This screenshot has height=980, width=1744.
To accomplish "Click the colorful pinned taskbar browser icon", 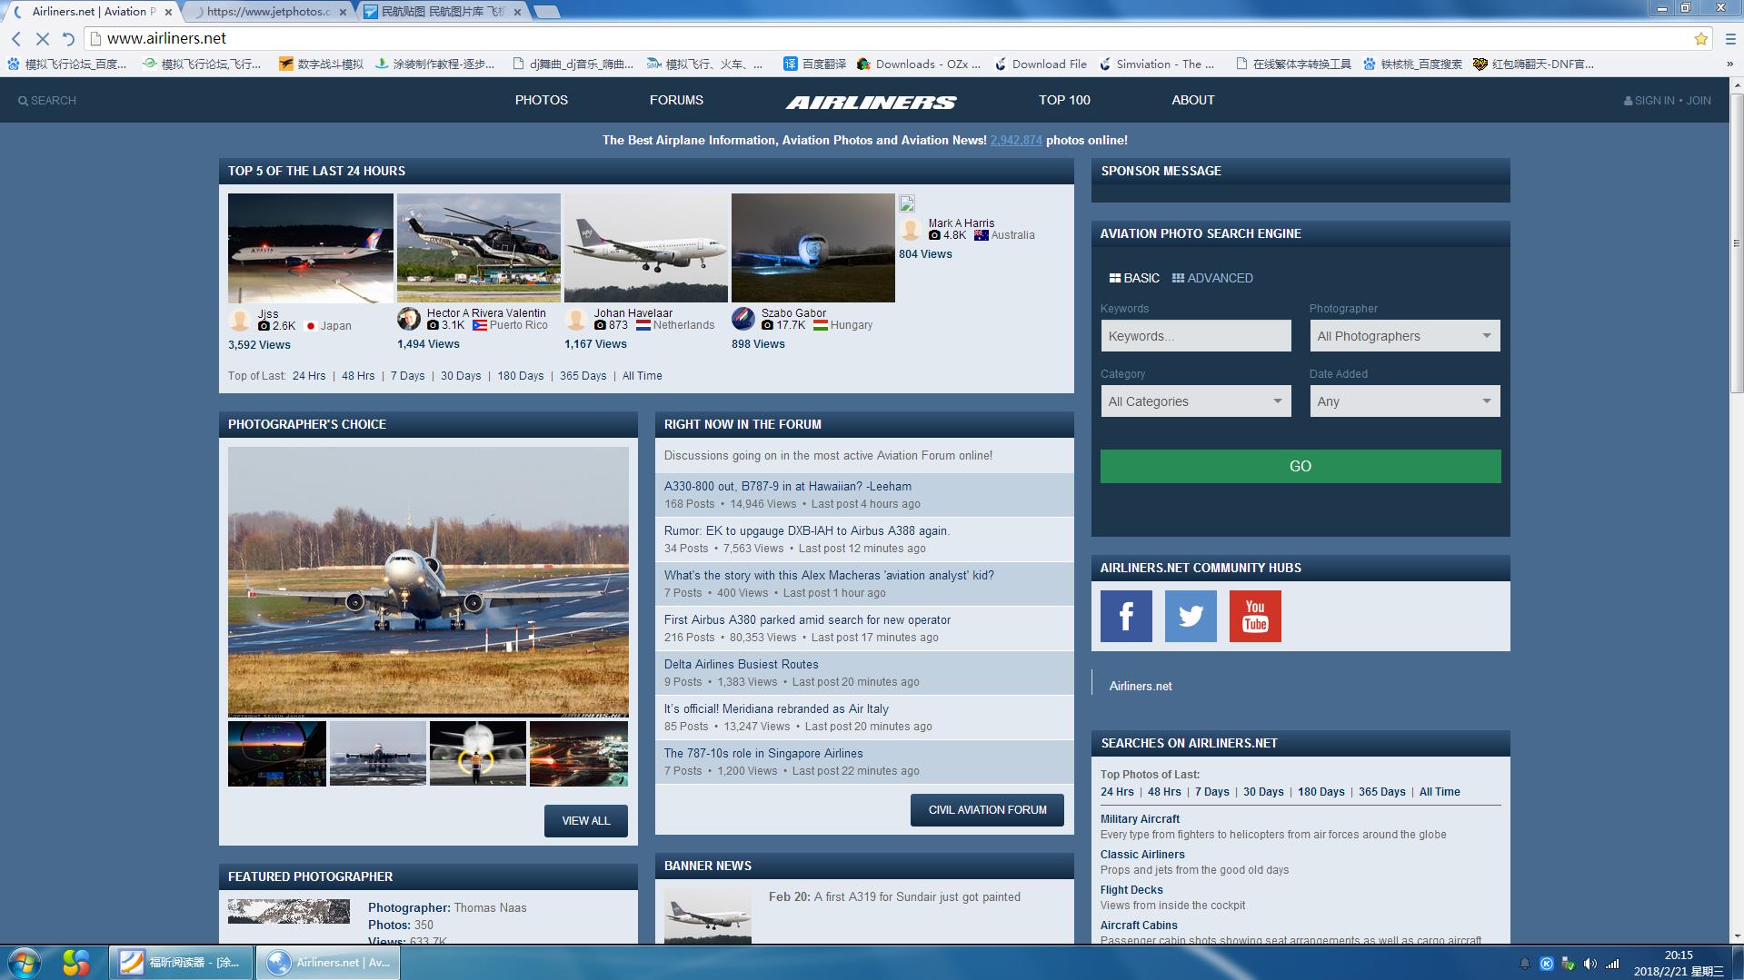I will point(76,962).
